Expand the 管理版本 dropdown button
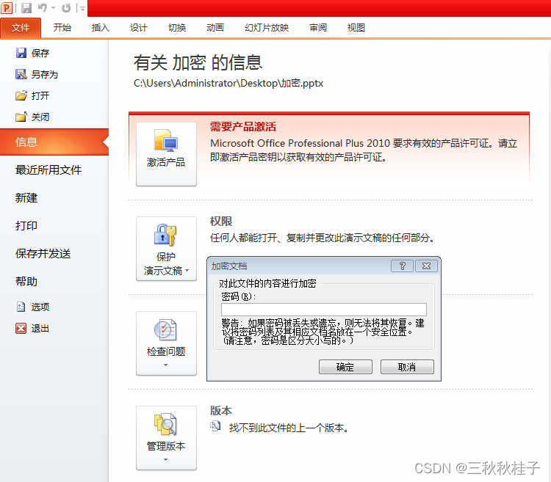The image size is (551, 482). click(166, 438)
